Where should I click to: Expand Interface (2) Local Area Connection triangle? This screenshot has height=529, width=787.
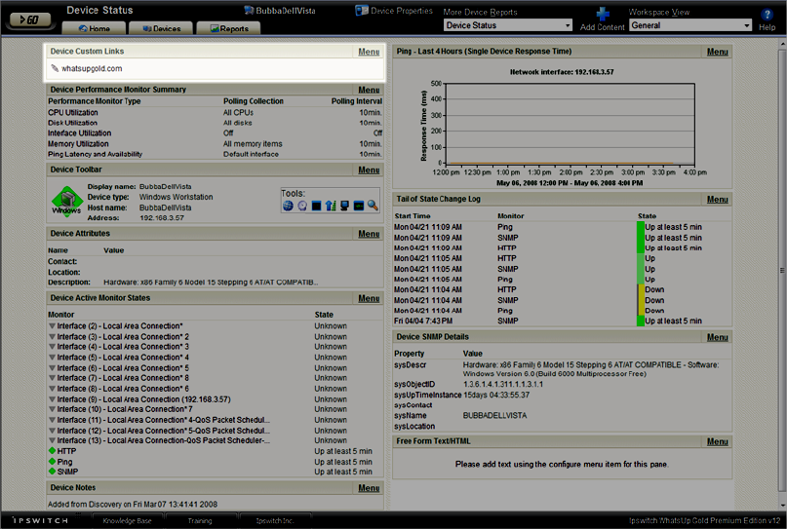(52, 325)
